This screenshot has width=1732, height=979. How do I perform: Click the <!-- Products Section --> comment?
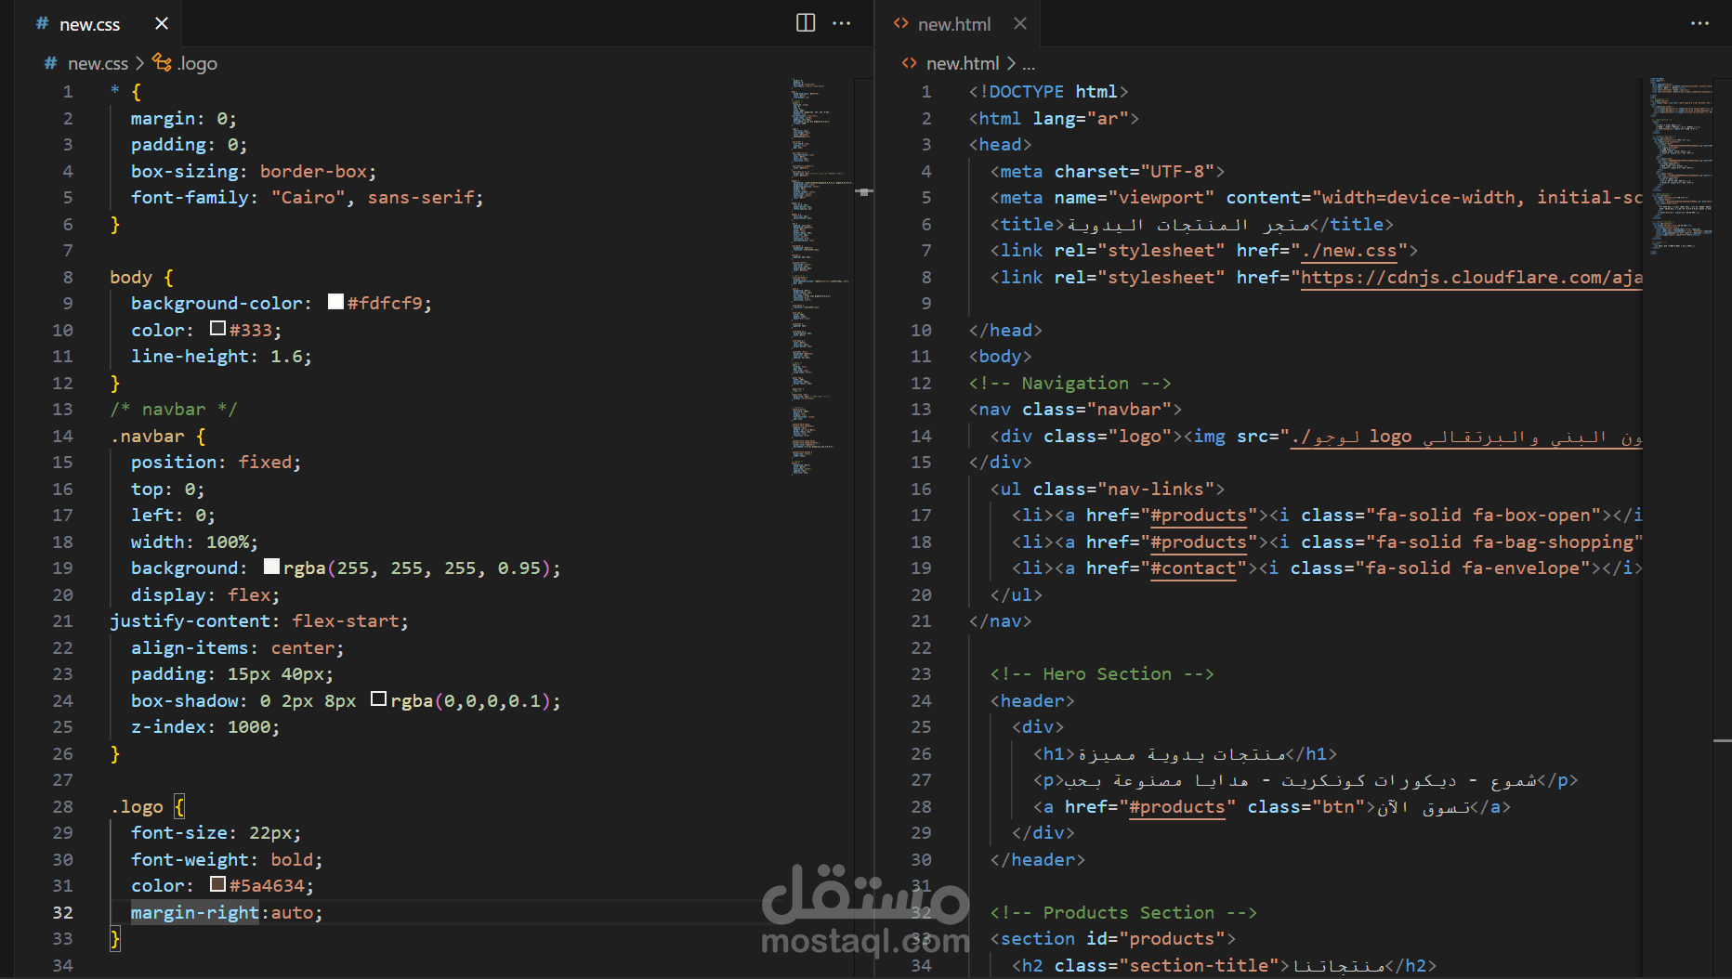coord(1123,913)
